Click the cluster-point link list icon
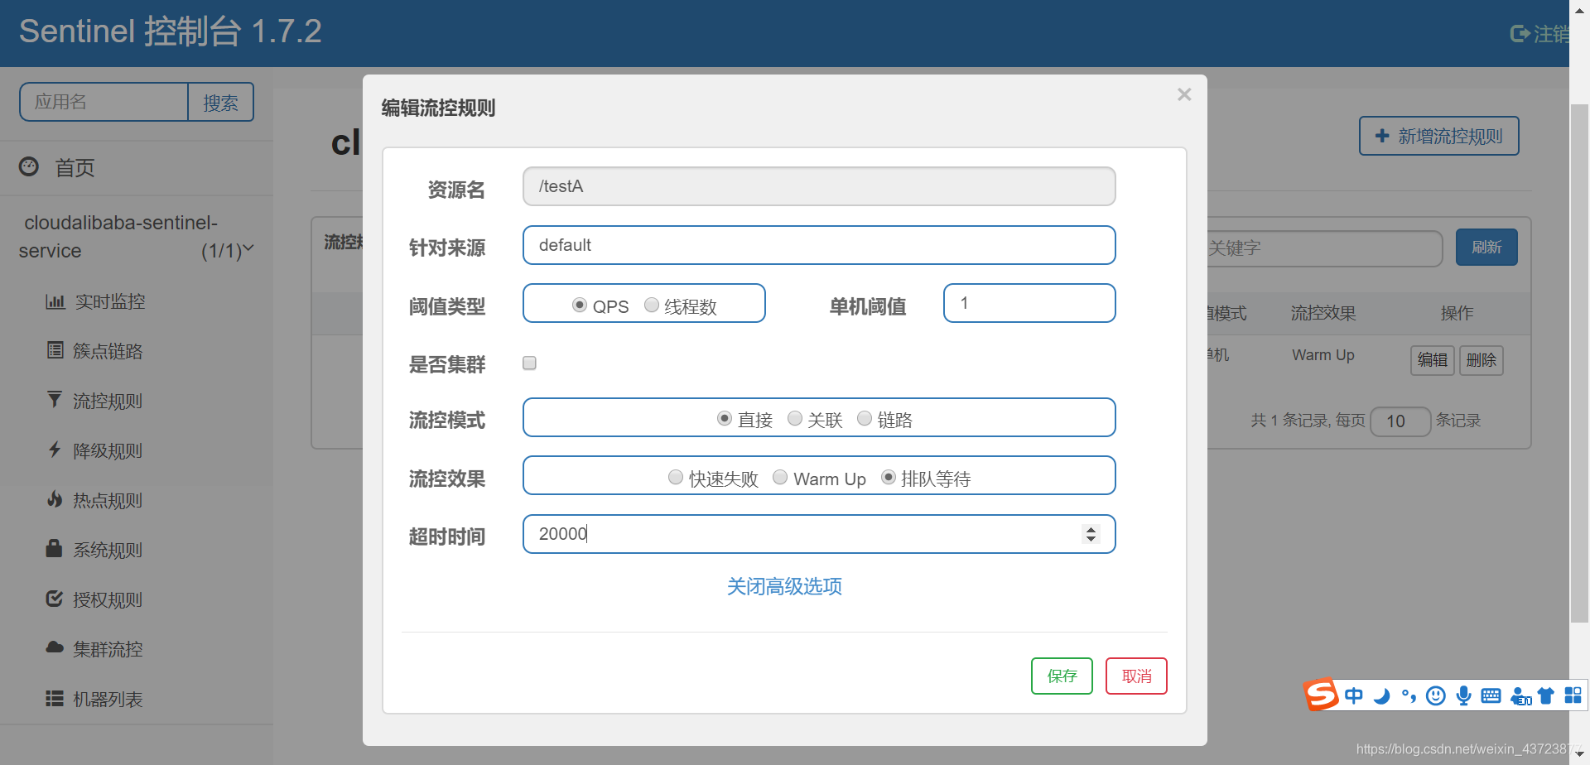This screenshot has height=765, width=1590. (55, 350)
